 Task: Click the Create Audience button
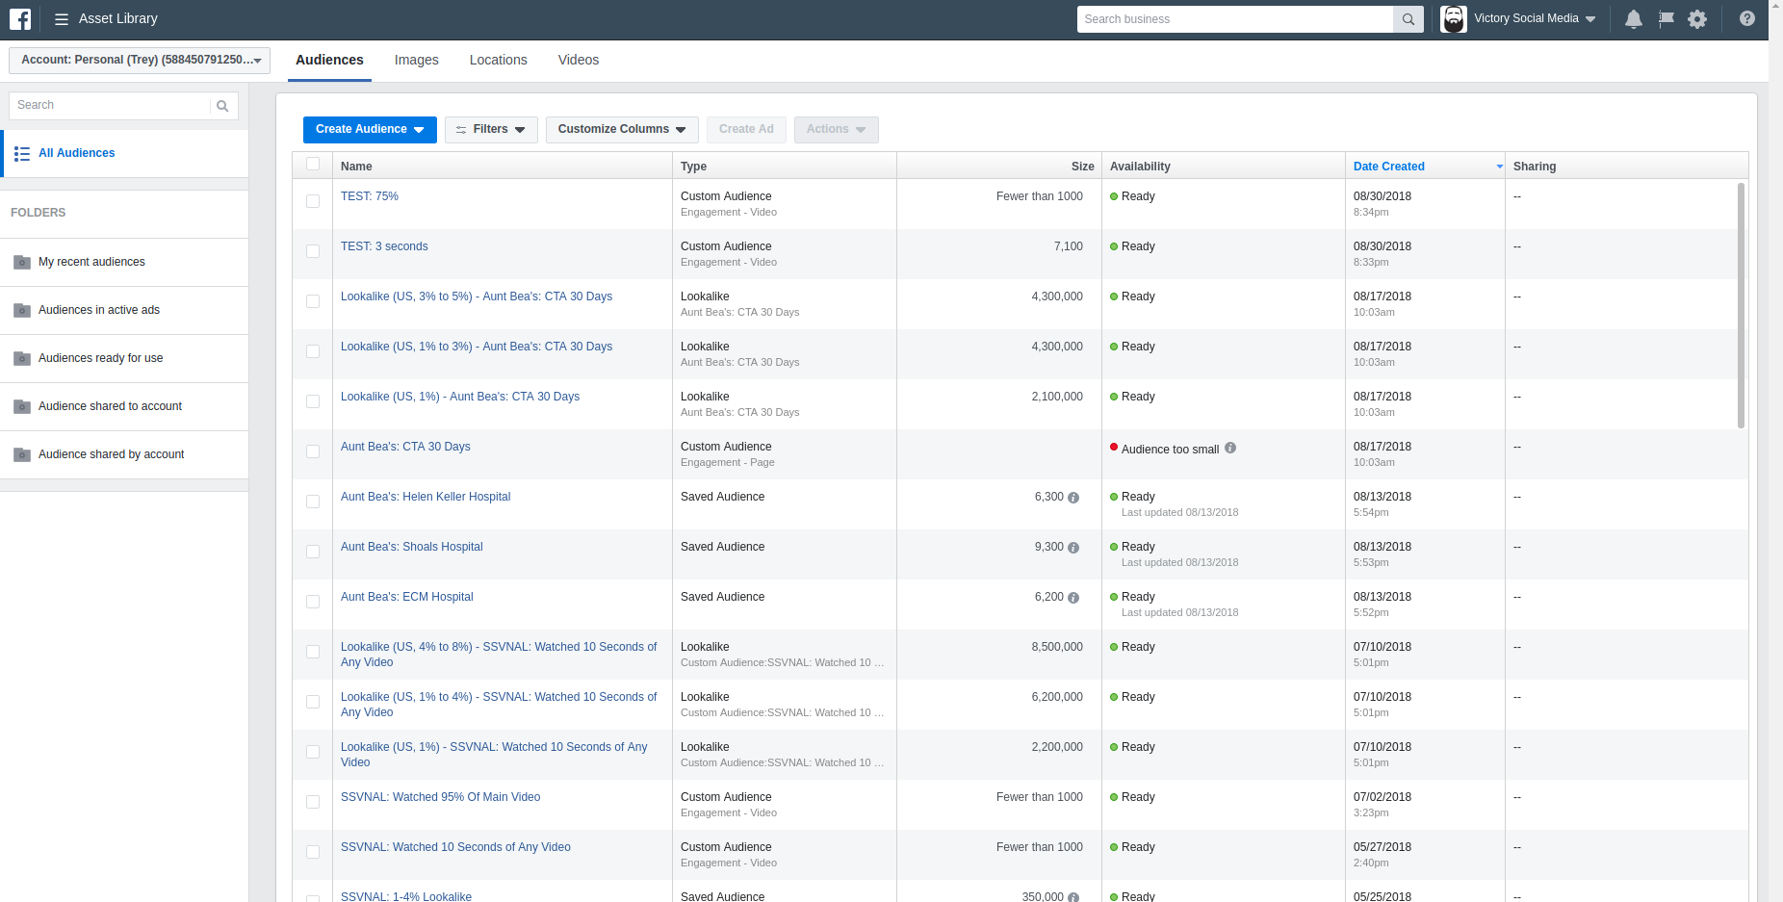pos(369,129)
